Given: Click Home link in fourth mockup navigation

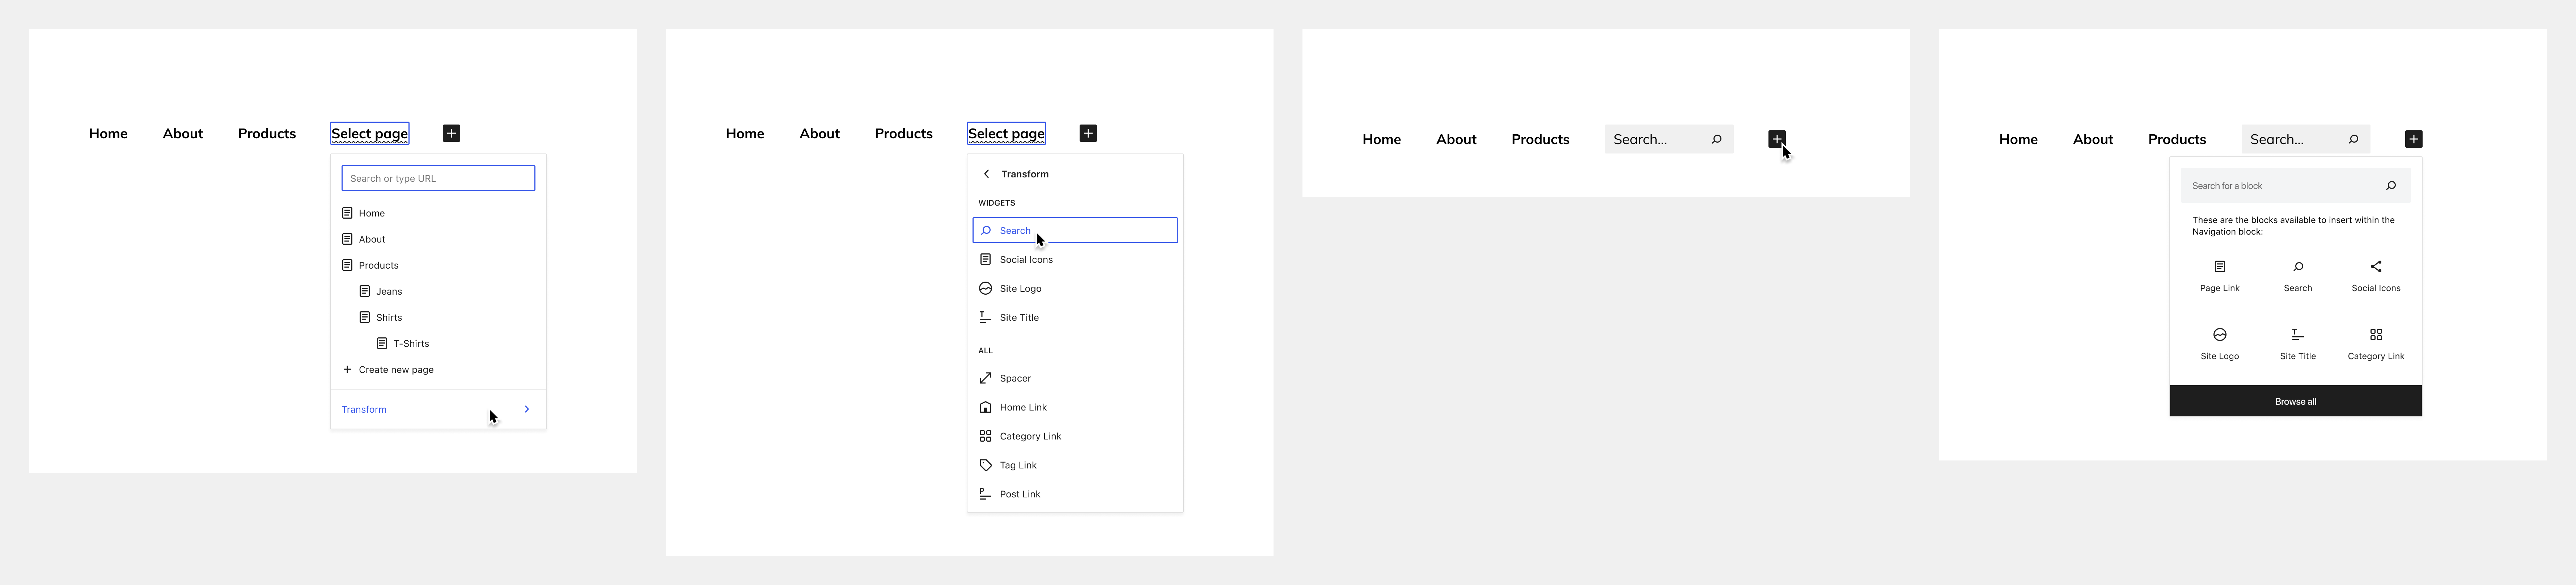Looking at the screenshot, I should [x=2018, y=139].
